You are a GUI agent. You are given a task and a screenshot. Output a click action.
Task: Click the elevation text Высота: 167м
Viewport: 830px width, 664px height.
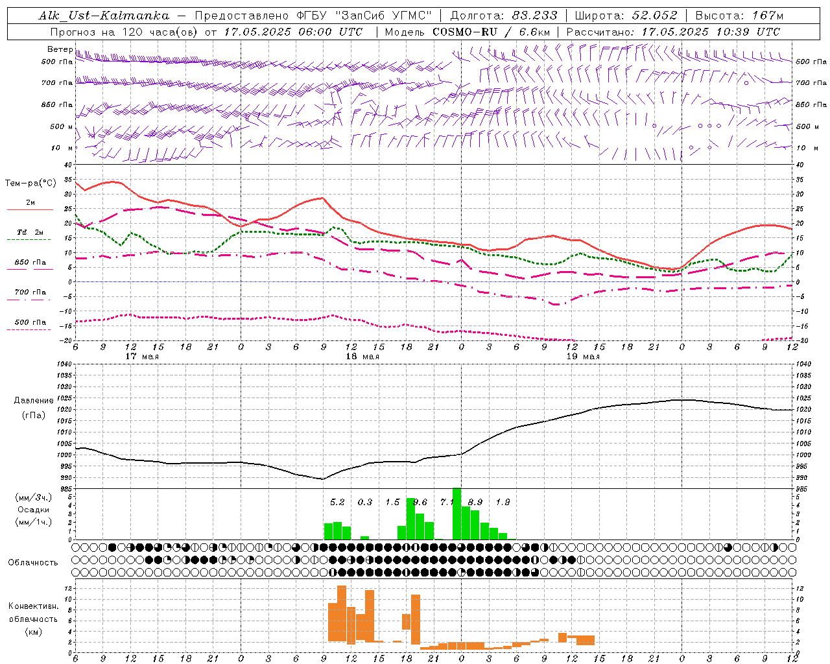(x=739, y=16)
